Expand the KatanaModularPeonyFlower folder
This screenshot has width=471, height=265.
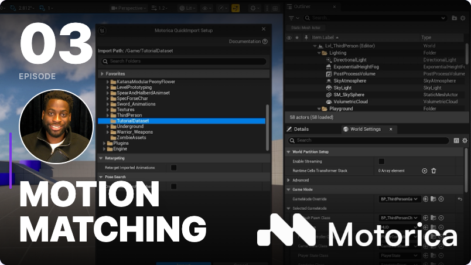pyautogui.click(x=108, y=81)
